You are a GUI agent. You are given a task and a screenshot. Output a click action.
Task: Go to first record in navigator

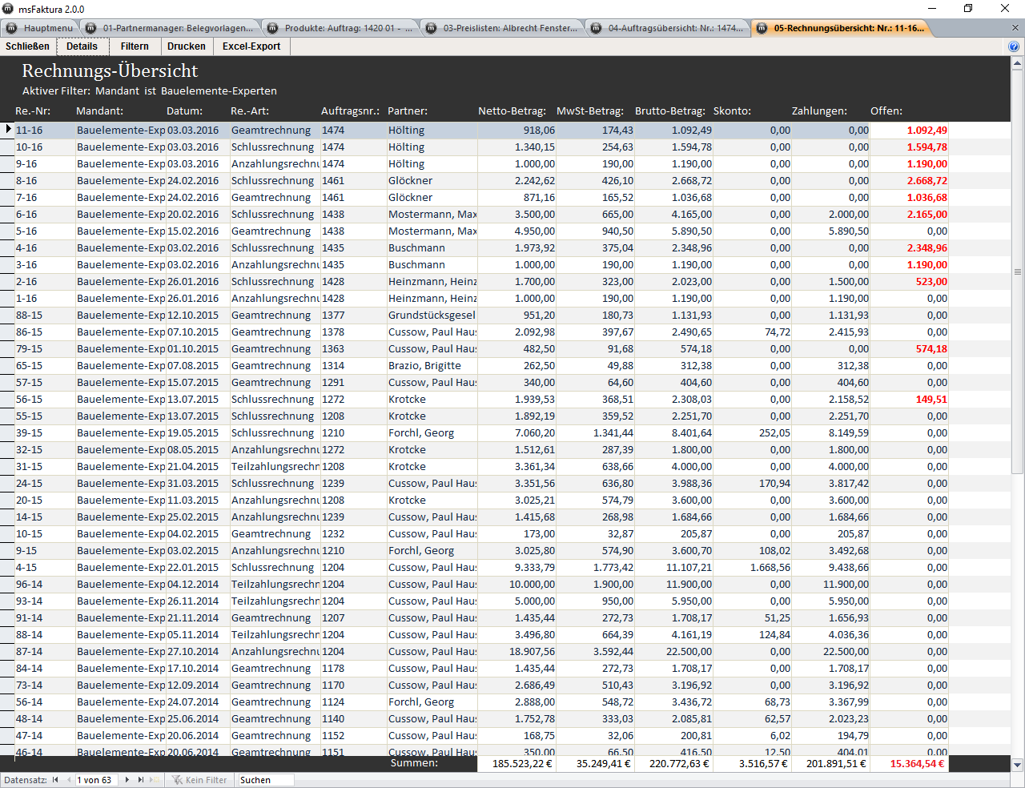pyautogui.click(x=55, y=780)
